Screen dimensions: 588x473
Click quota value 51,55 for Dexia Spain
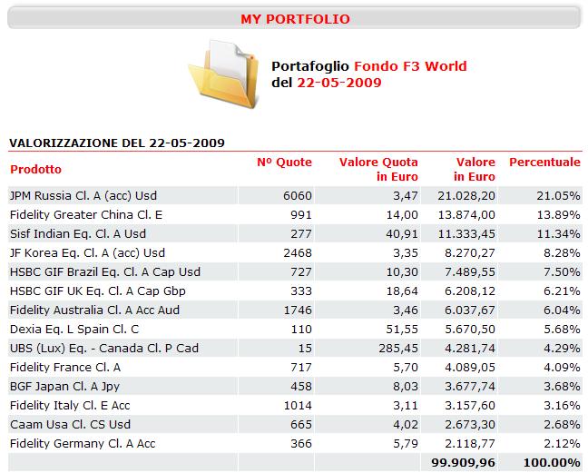tap(402, 330)
